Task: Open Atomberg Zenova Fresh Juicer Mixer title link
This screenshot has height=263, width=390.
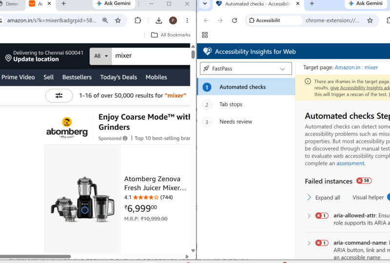Action: click(155, 183)
